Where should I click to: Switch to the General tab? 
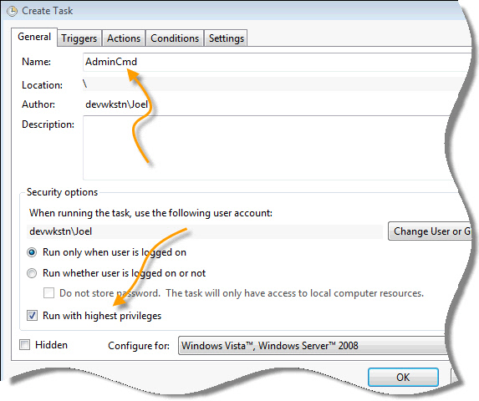[34, 37]
